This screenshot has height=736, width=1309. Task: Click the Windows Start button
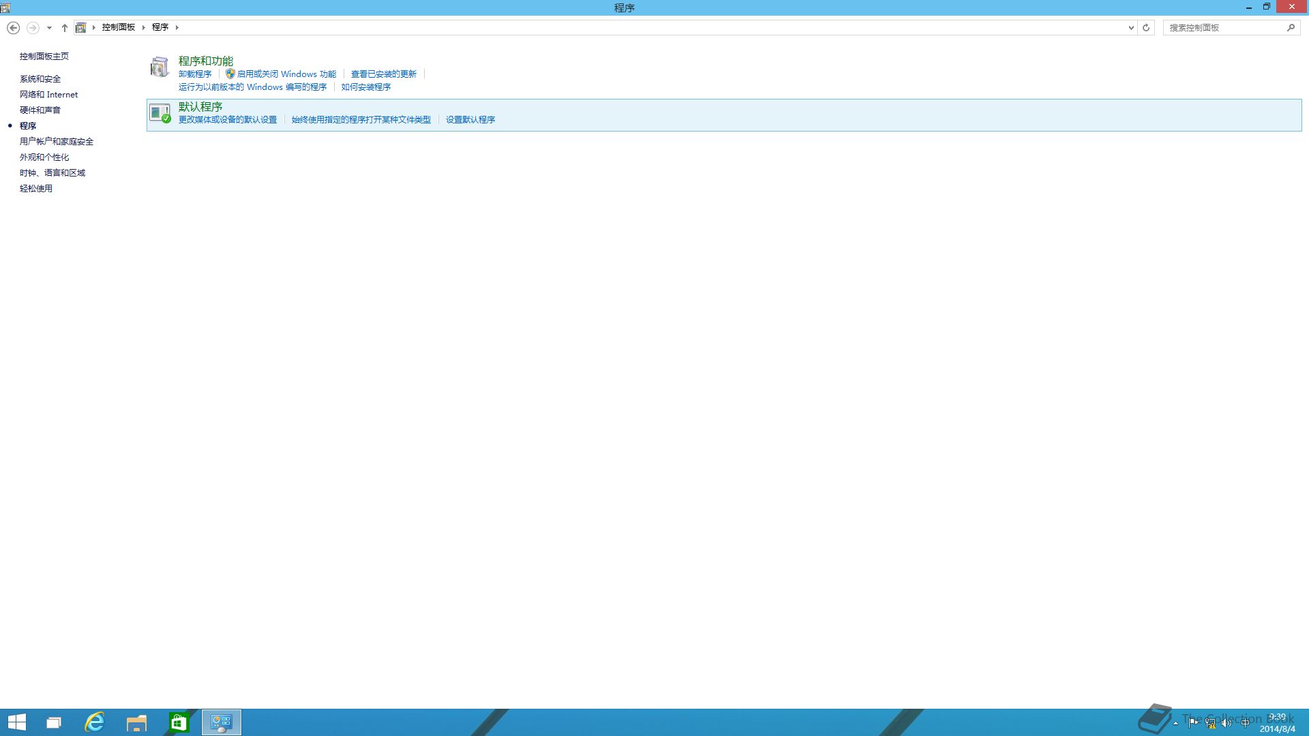coord(17,722)
